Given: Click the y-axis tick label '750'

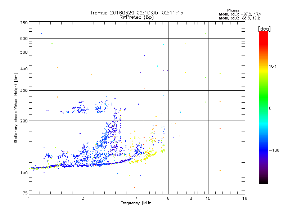Looking at the screenshot, I should (x=24, y=23).
